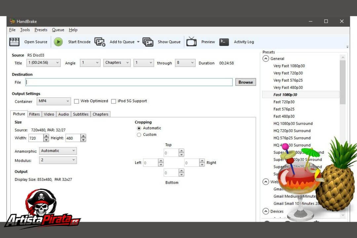The image size is (357, 238).
Task: Click the Start Encode label
Action: click(x=79, y=42)
